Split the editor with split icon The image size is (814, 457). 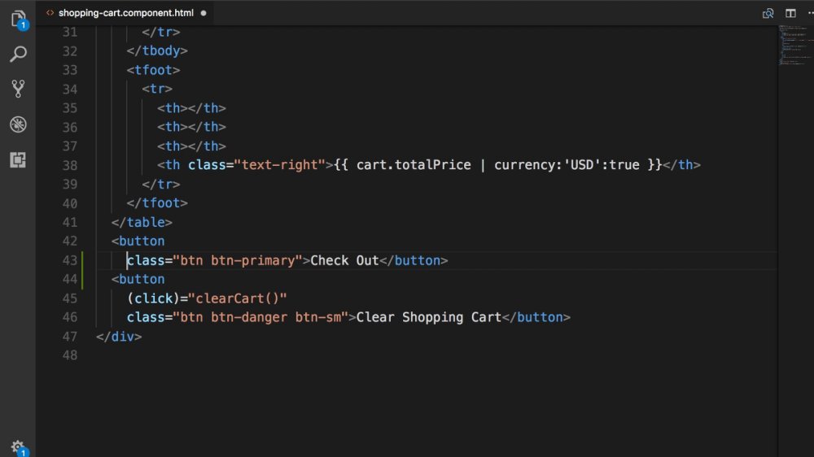click(x=790, y=14)
